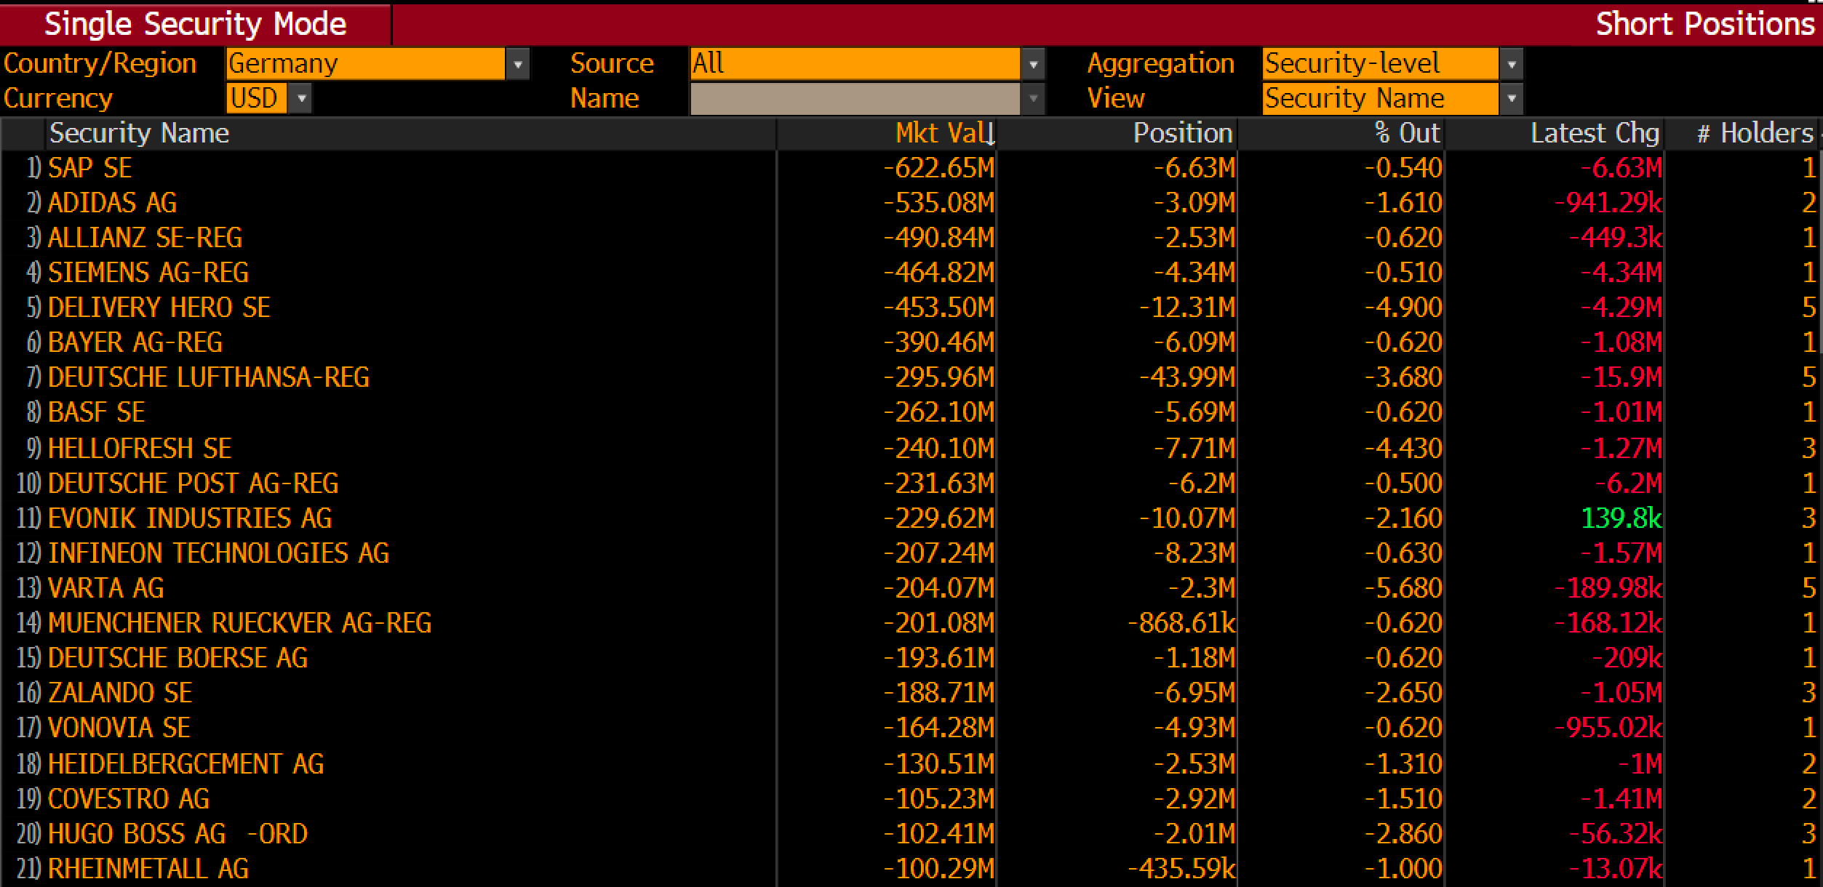Select the RHEINMETALL AG row
Viewport: 1823px width, 887px height.
(148, 869)
